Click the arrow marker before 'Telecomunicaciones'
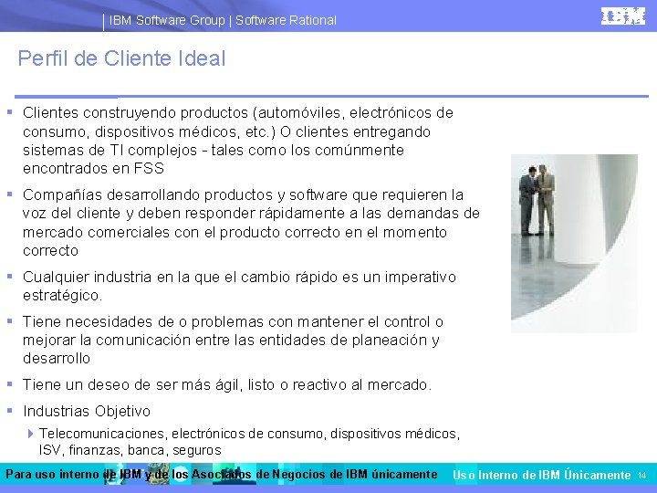 [x=31, y=433]
